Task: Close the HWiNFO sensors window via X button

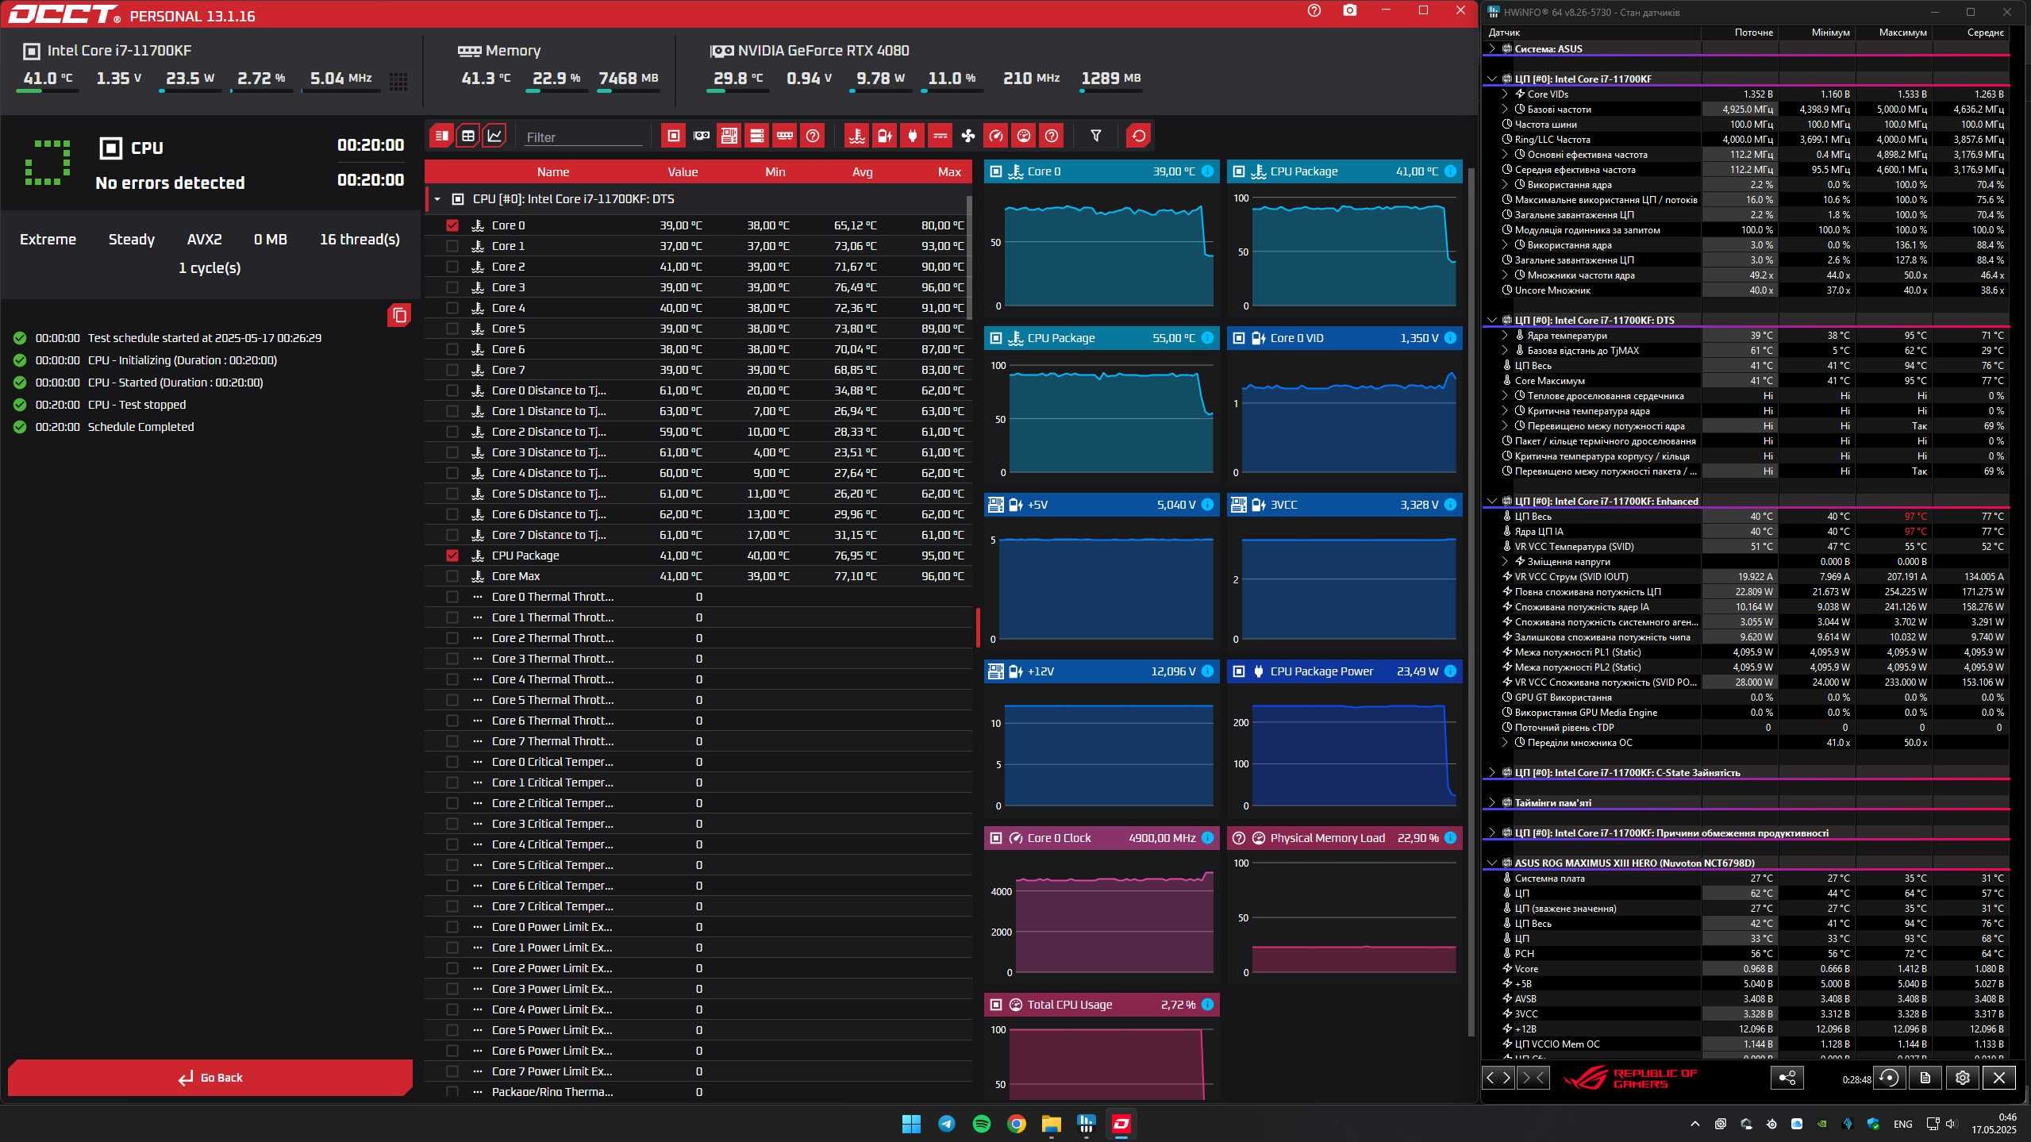Action: click(x=1999, y=1078)
